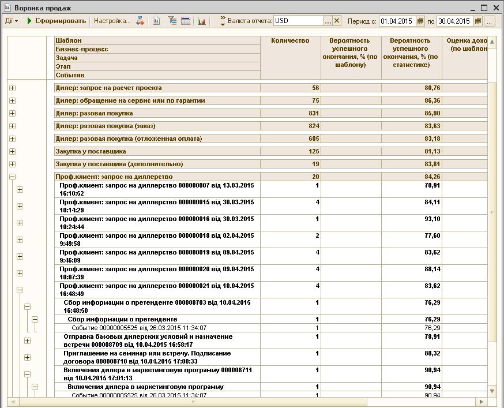
Task: Click the table view icon in toolbar
Action: (x=186, y=21)
